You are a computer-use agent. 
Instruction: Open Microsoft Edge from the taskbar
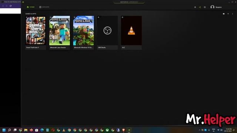click(42, 130)
